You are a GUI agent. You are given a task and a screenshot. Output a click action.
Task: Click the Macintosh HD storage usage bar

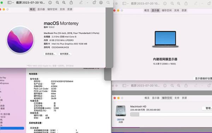pyautogui.click(x=171, y=114)
